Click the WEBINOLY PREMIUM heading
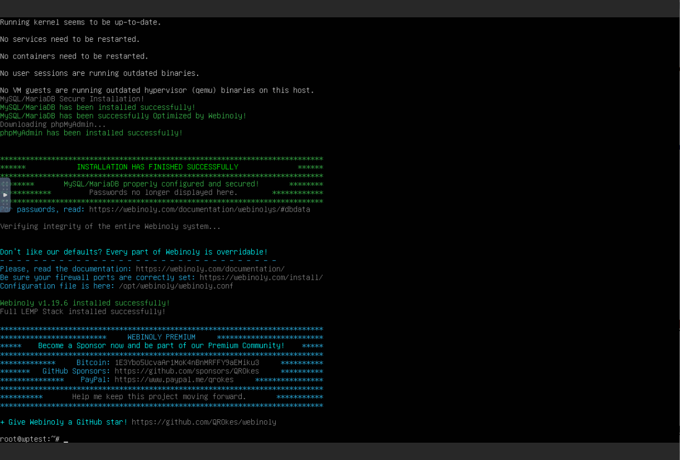 [x=161, y=337]
